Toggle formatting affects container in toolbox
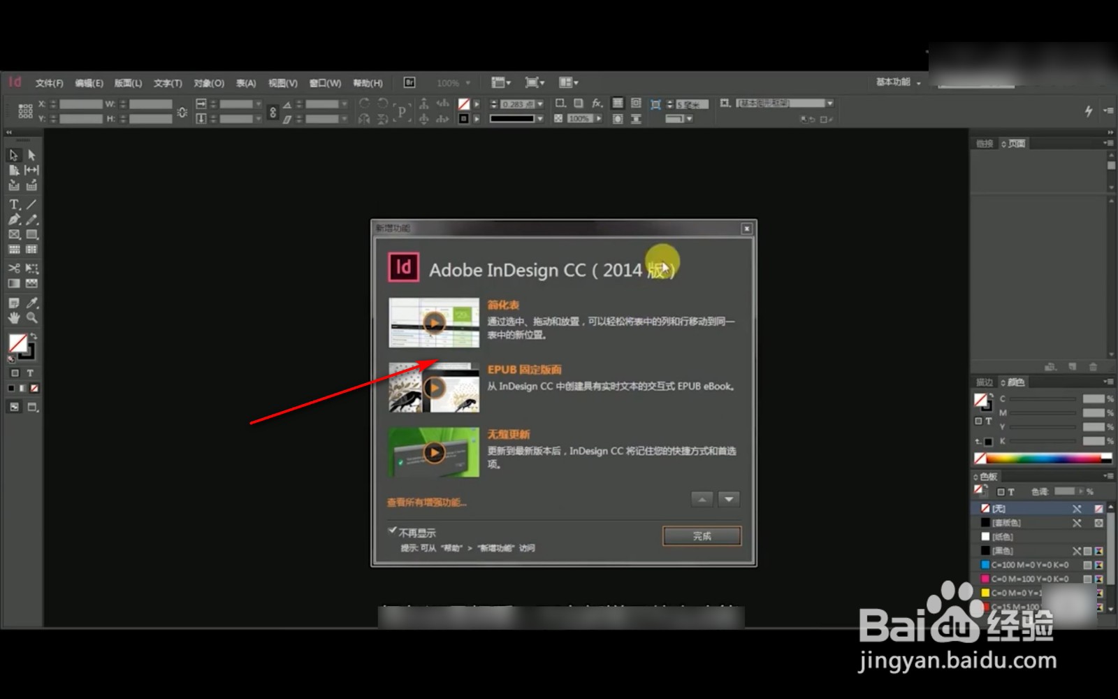Viewport: 1118px width, 699px height. click(15, 373)
